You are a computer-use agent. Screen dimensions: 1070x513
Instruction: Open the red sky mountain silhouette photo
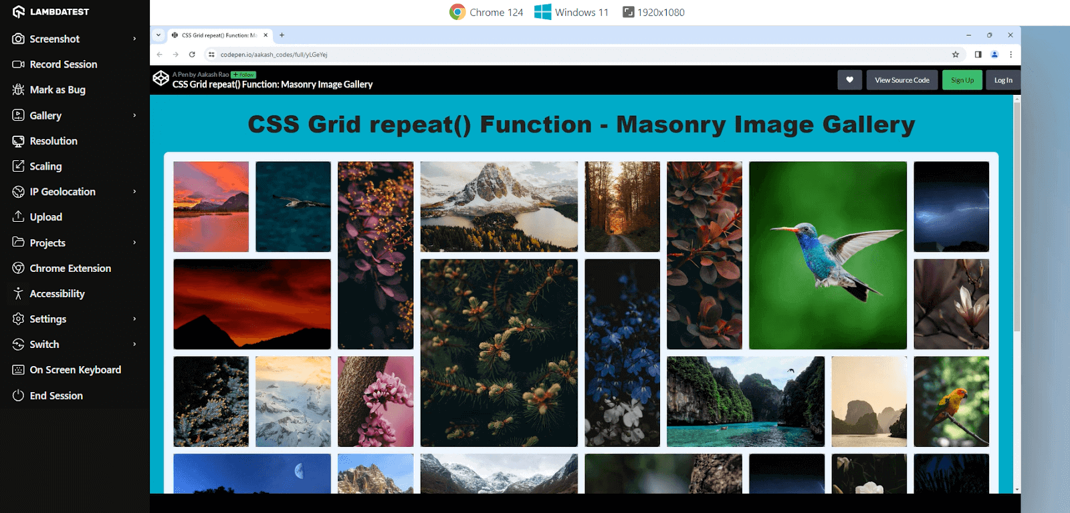tap(252, 304)
